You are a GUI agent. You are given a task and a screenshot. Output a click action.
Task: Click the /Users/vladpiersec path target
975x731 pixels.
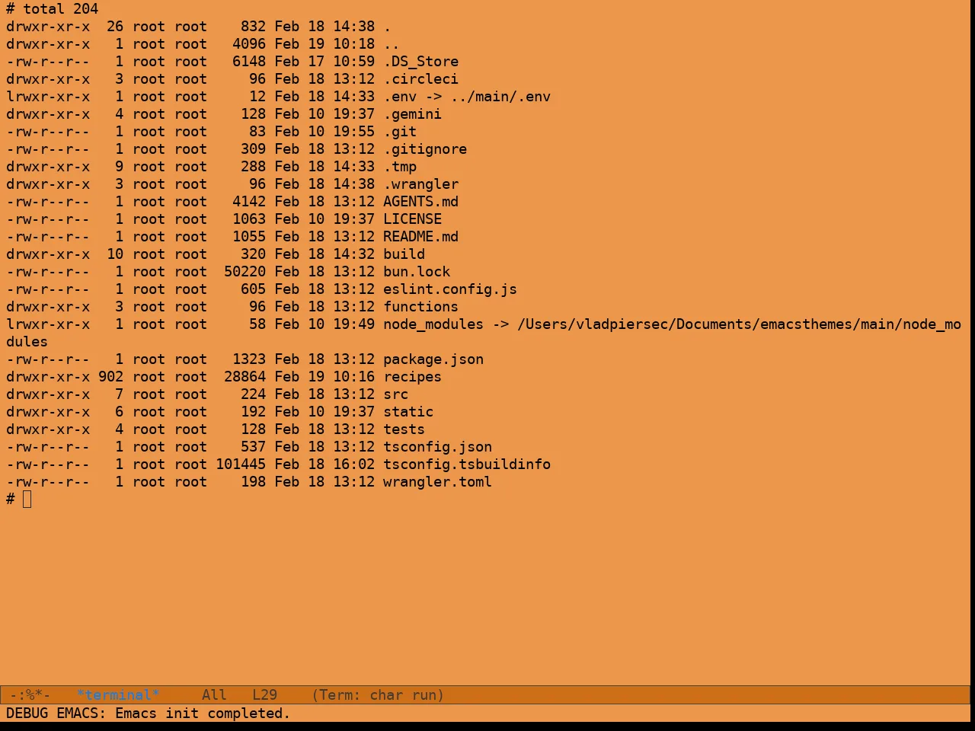pyautogui.click(x=740, y=324)
